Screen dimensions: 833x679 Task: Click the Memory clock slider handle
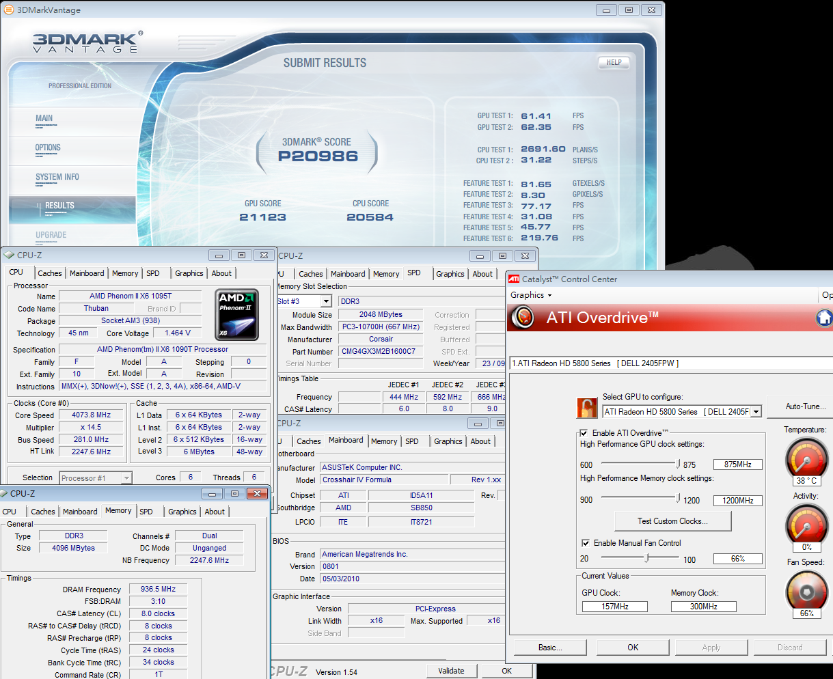(678, 499)
